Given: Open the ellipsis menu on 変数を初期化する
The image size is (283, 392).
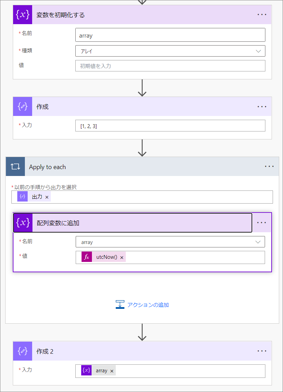Looking at the screenshot, I should 262,14.
